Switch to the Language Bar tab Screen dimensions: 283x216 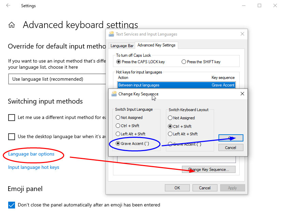click(x=122, y=45)
